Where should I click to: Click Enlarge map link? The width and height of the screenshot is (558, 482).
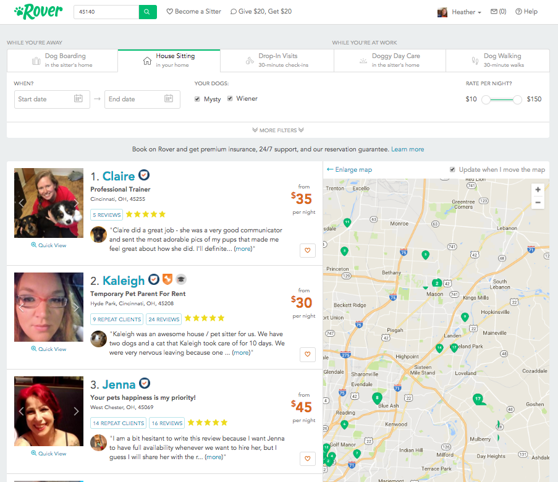tap(350, 169)
